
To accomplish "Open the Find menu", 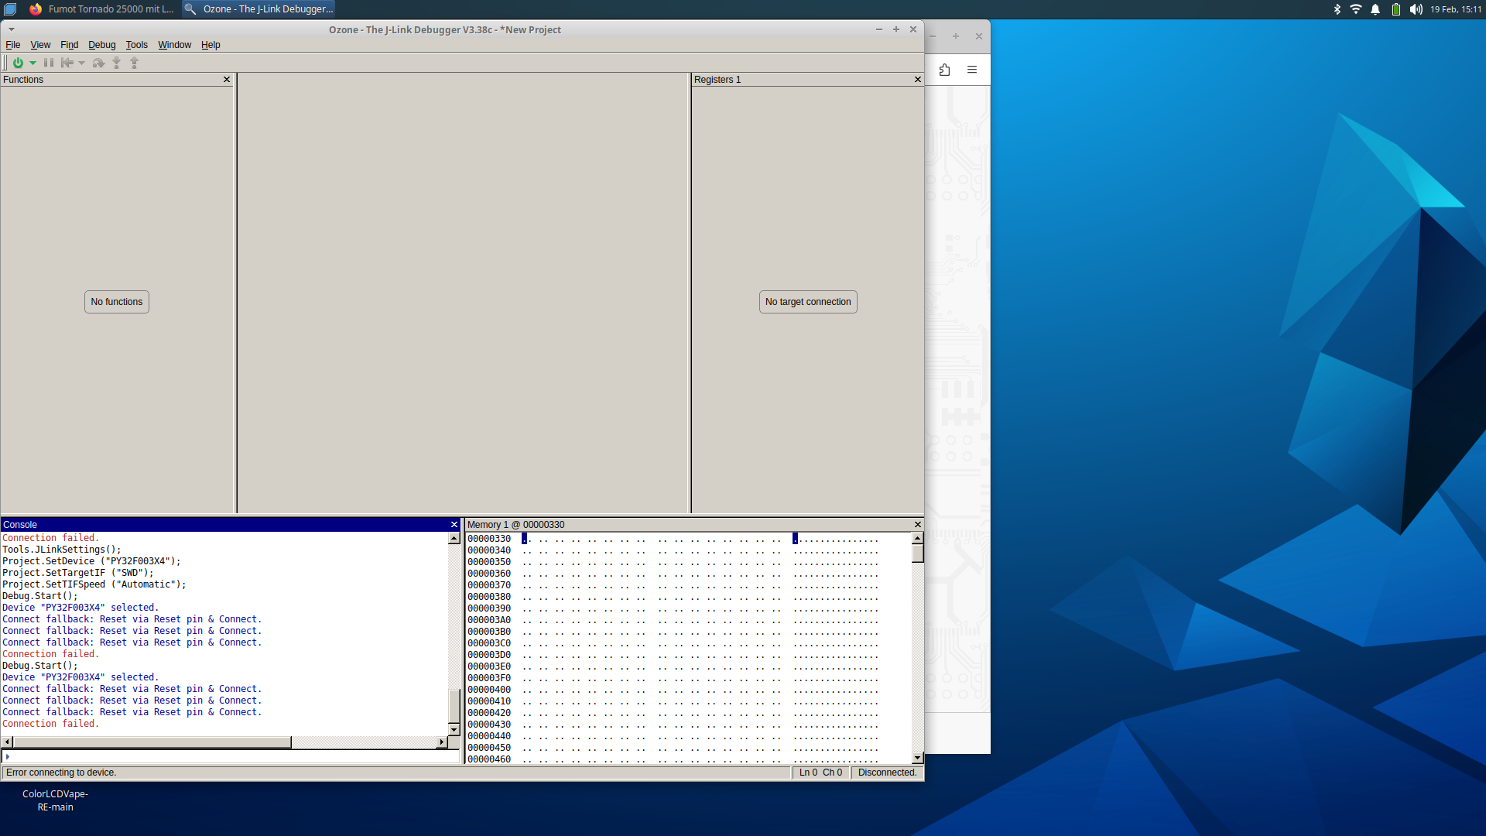I will (x=70, y=45).
